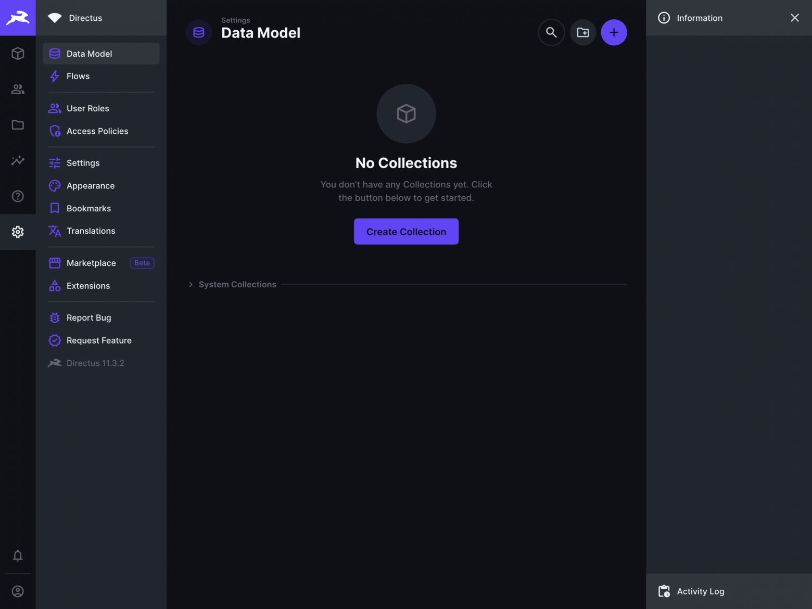This screenshot has width=812, height=609.
Task: Go to Translations settings
Action: coord(101,231)
